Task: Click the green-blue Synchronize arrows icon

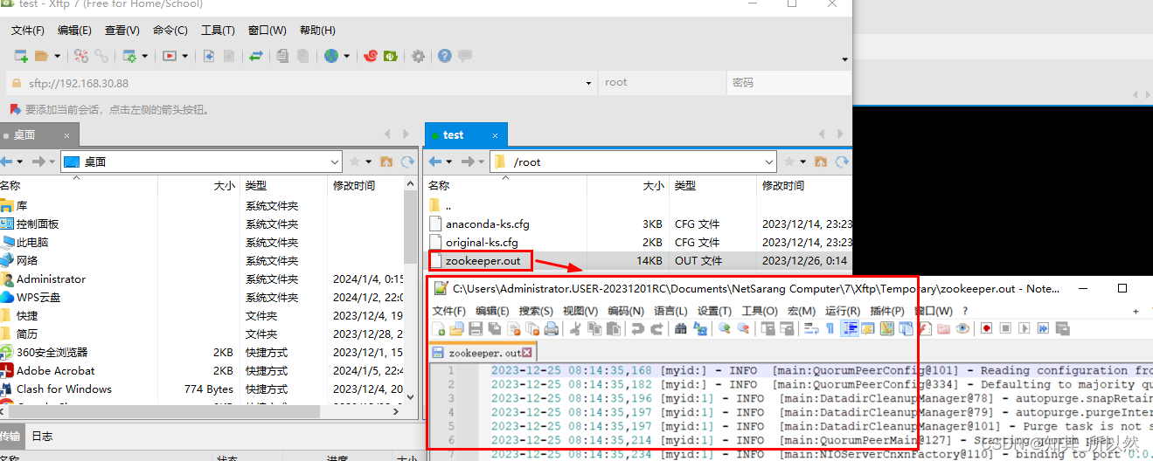Action: tap(256, 56)
